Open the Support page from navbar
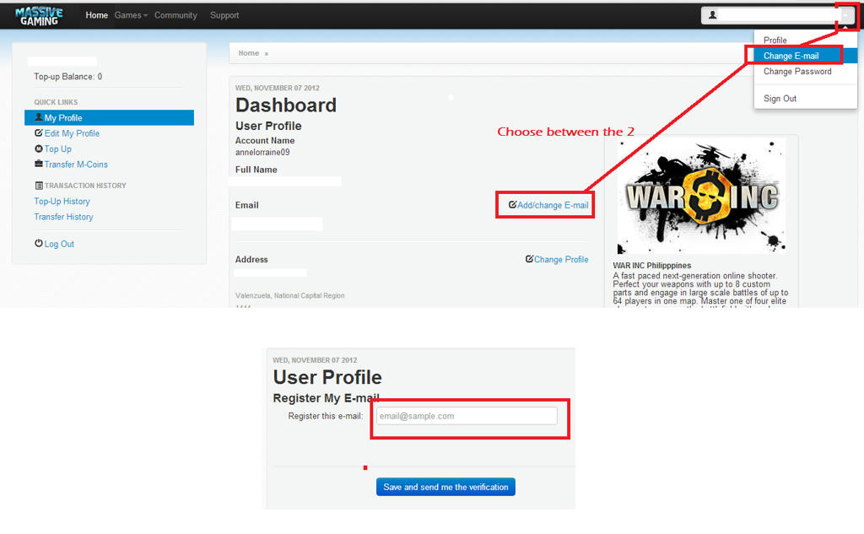 [224, 15]
